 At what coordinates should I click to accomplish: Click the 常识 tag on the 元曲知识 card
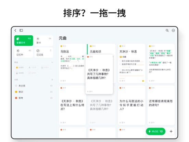93,46
